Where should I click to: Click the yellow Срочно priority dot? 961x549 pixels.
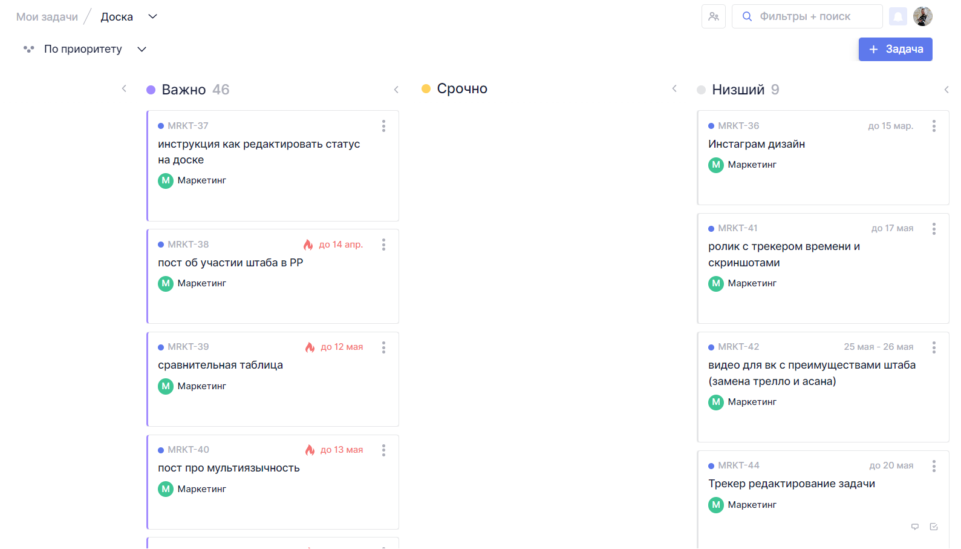(426, 88)
